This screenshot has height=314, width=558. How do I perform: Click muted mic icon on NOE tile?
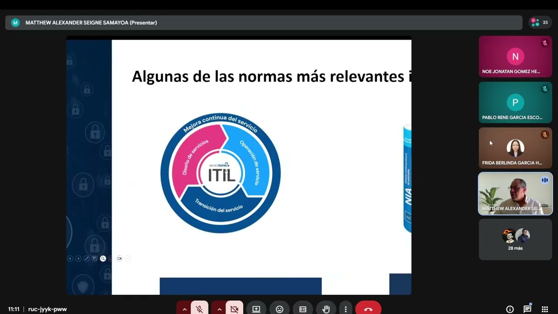(544, 43)
